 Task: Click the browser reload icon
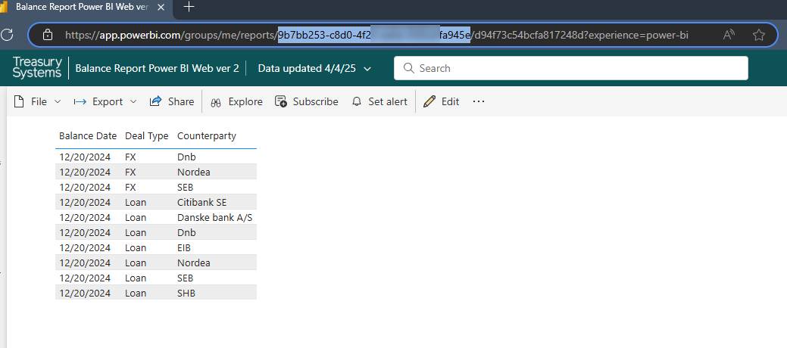[7, 35]
